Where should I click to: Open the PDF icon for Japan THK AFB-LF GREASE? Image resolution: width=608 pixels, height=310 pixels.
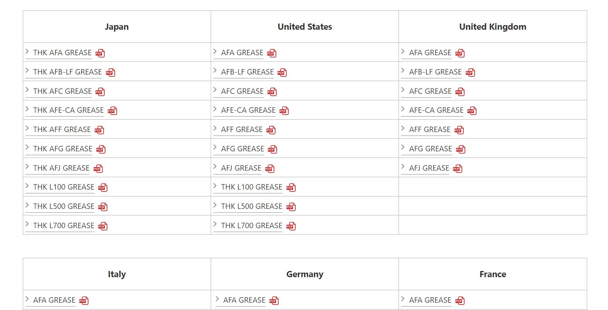(x=111, y=73)
